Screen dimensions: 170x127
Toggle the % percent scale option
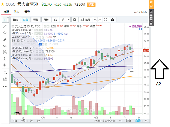[120, 120]
